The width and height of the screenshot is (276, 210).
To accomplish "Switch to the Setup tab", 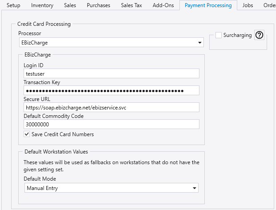I will (x=13, y=5).
